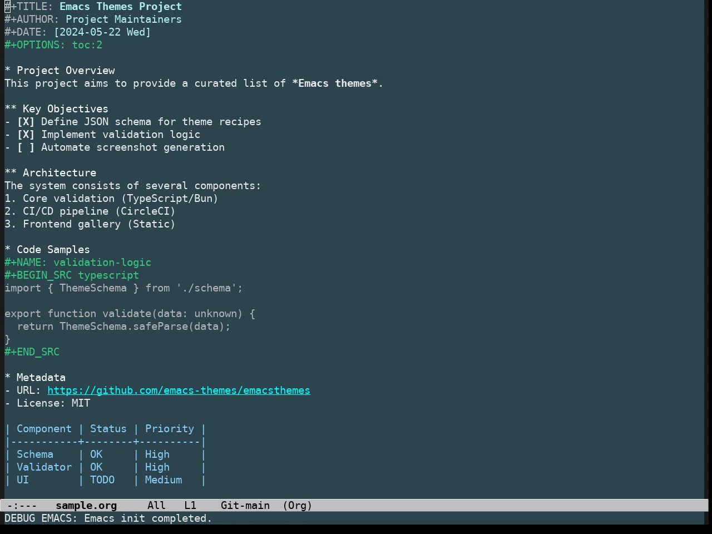Click the Schema table cell
Image resolution: width=712 pixels, height=534 pixels.
pos(35,454)
